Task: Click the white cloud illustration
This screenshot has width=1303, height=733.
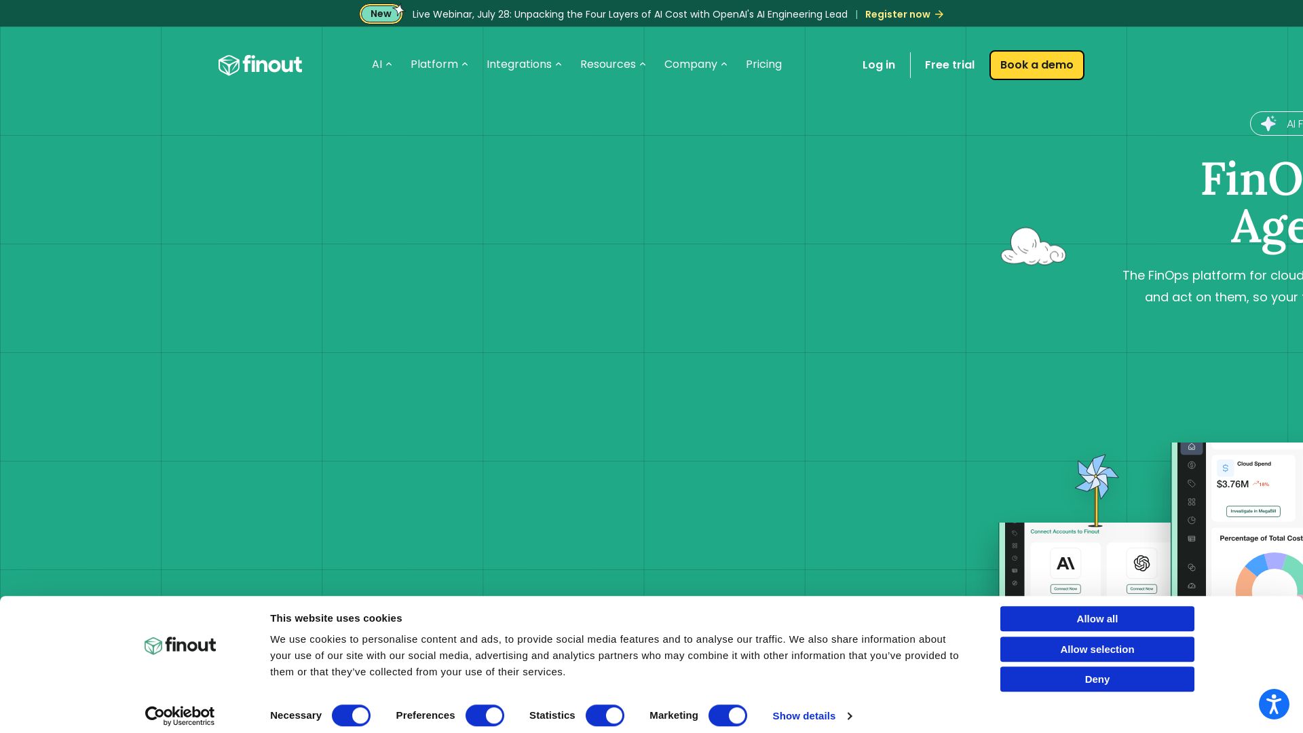Action: tap(1033, 246)
